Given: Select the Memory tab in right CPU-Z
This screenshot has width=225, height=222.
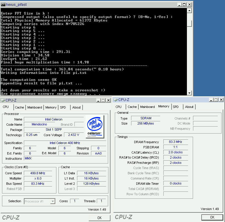Looking at the screenshot, I should click(164, 106).
